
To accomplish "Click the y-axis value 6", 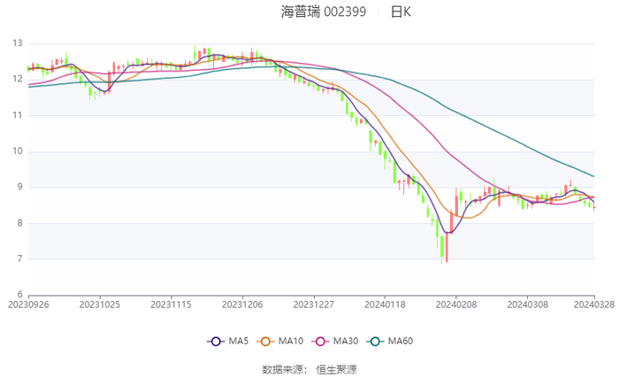I will click(19, 294).
